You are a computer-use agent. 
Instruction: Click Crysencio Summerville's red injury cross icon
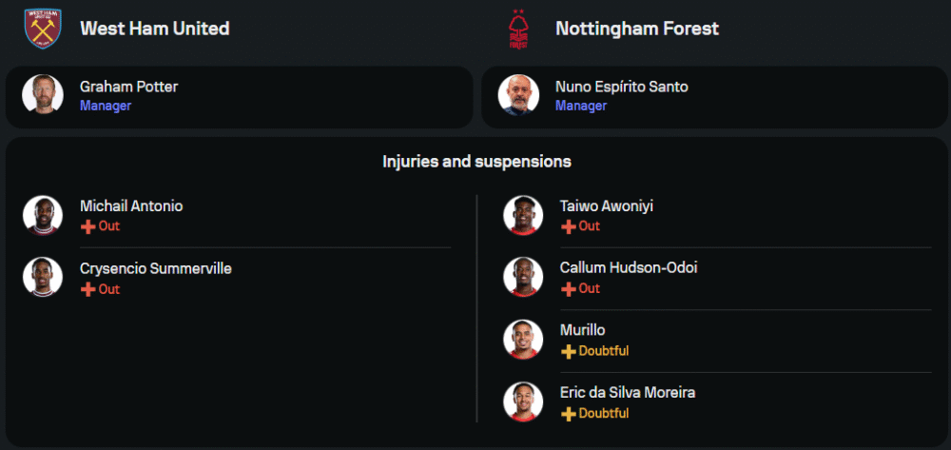coord(88,289)
